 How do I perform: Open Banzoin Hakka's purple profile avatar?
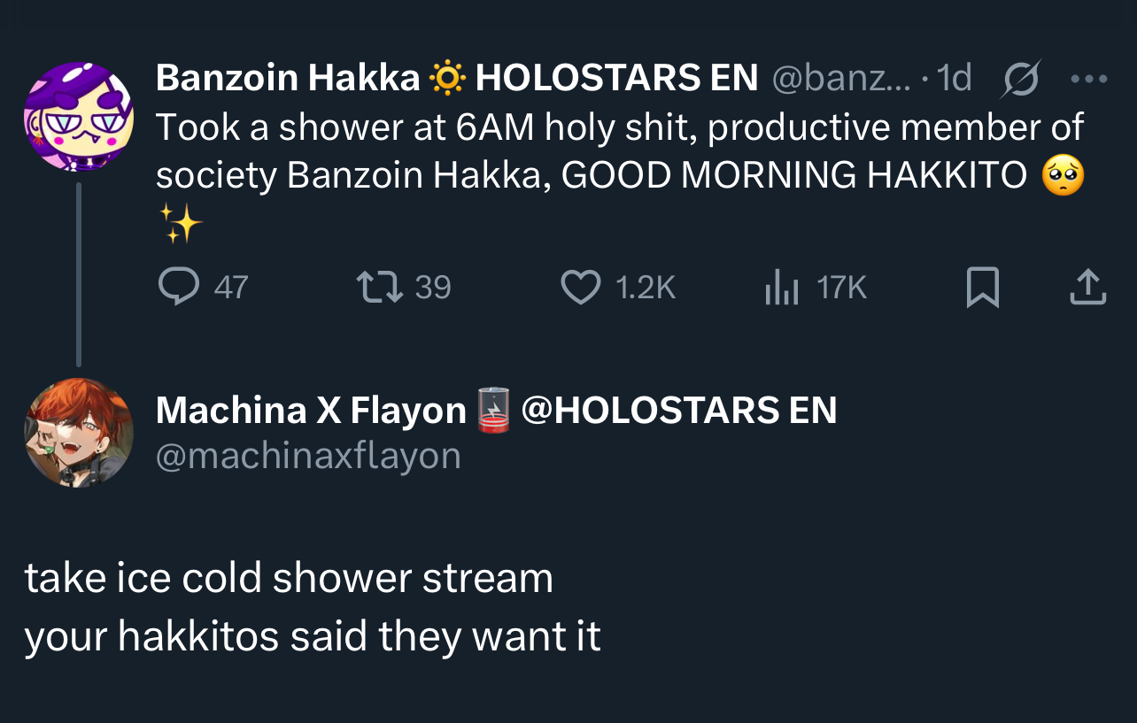[78, 116]
